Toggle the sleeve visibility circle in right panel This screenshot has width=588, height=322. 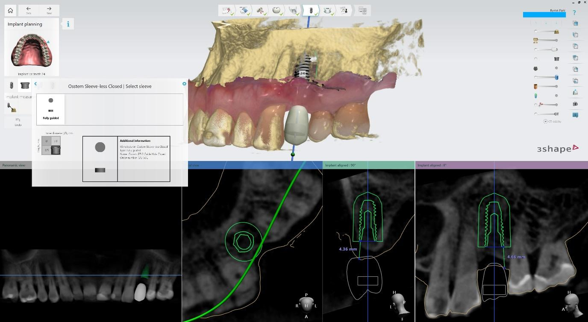pyautogui.click(x=536, y=59)
